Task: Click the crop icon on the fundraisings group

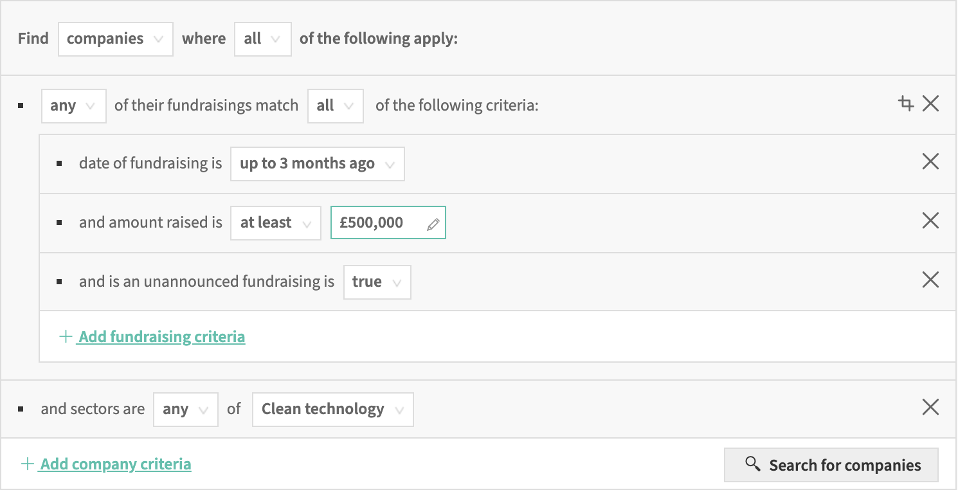Action: (906, 104)
